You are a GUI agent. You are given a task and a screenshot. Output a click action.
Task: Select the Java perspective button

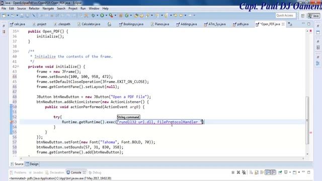click(x=313, y=16)
